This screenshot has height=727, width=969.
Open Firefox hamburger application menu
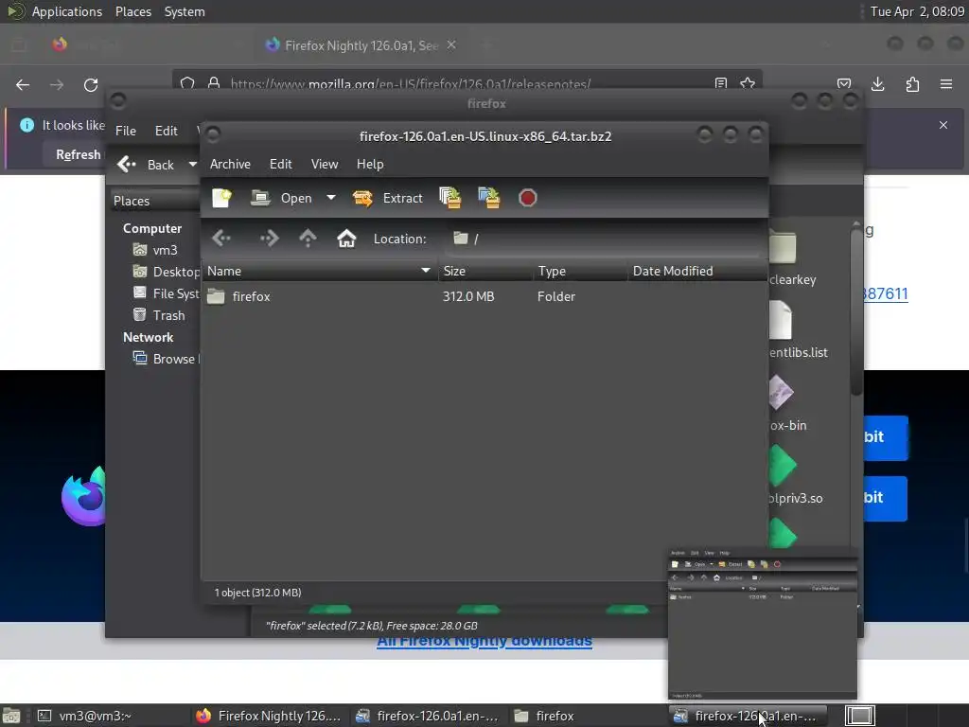click(946, 84)
